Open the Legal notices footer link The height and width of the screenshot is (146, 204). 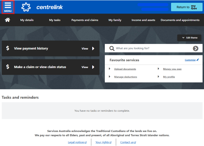pos(77,142)
